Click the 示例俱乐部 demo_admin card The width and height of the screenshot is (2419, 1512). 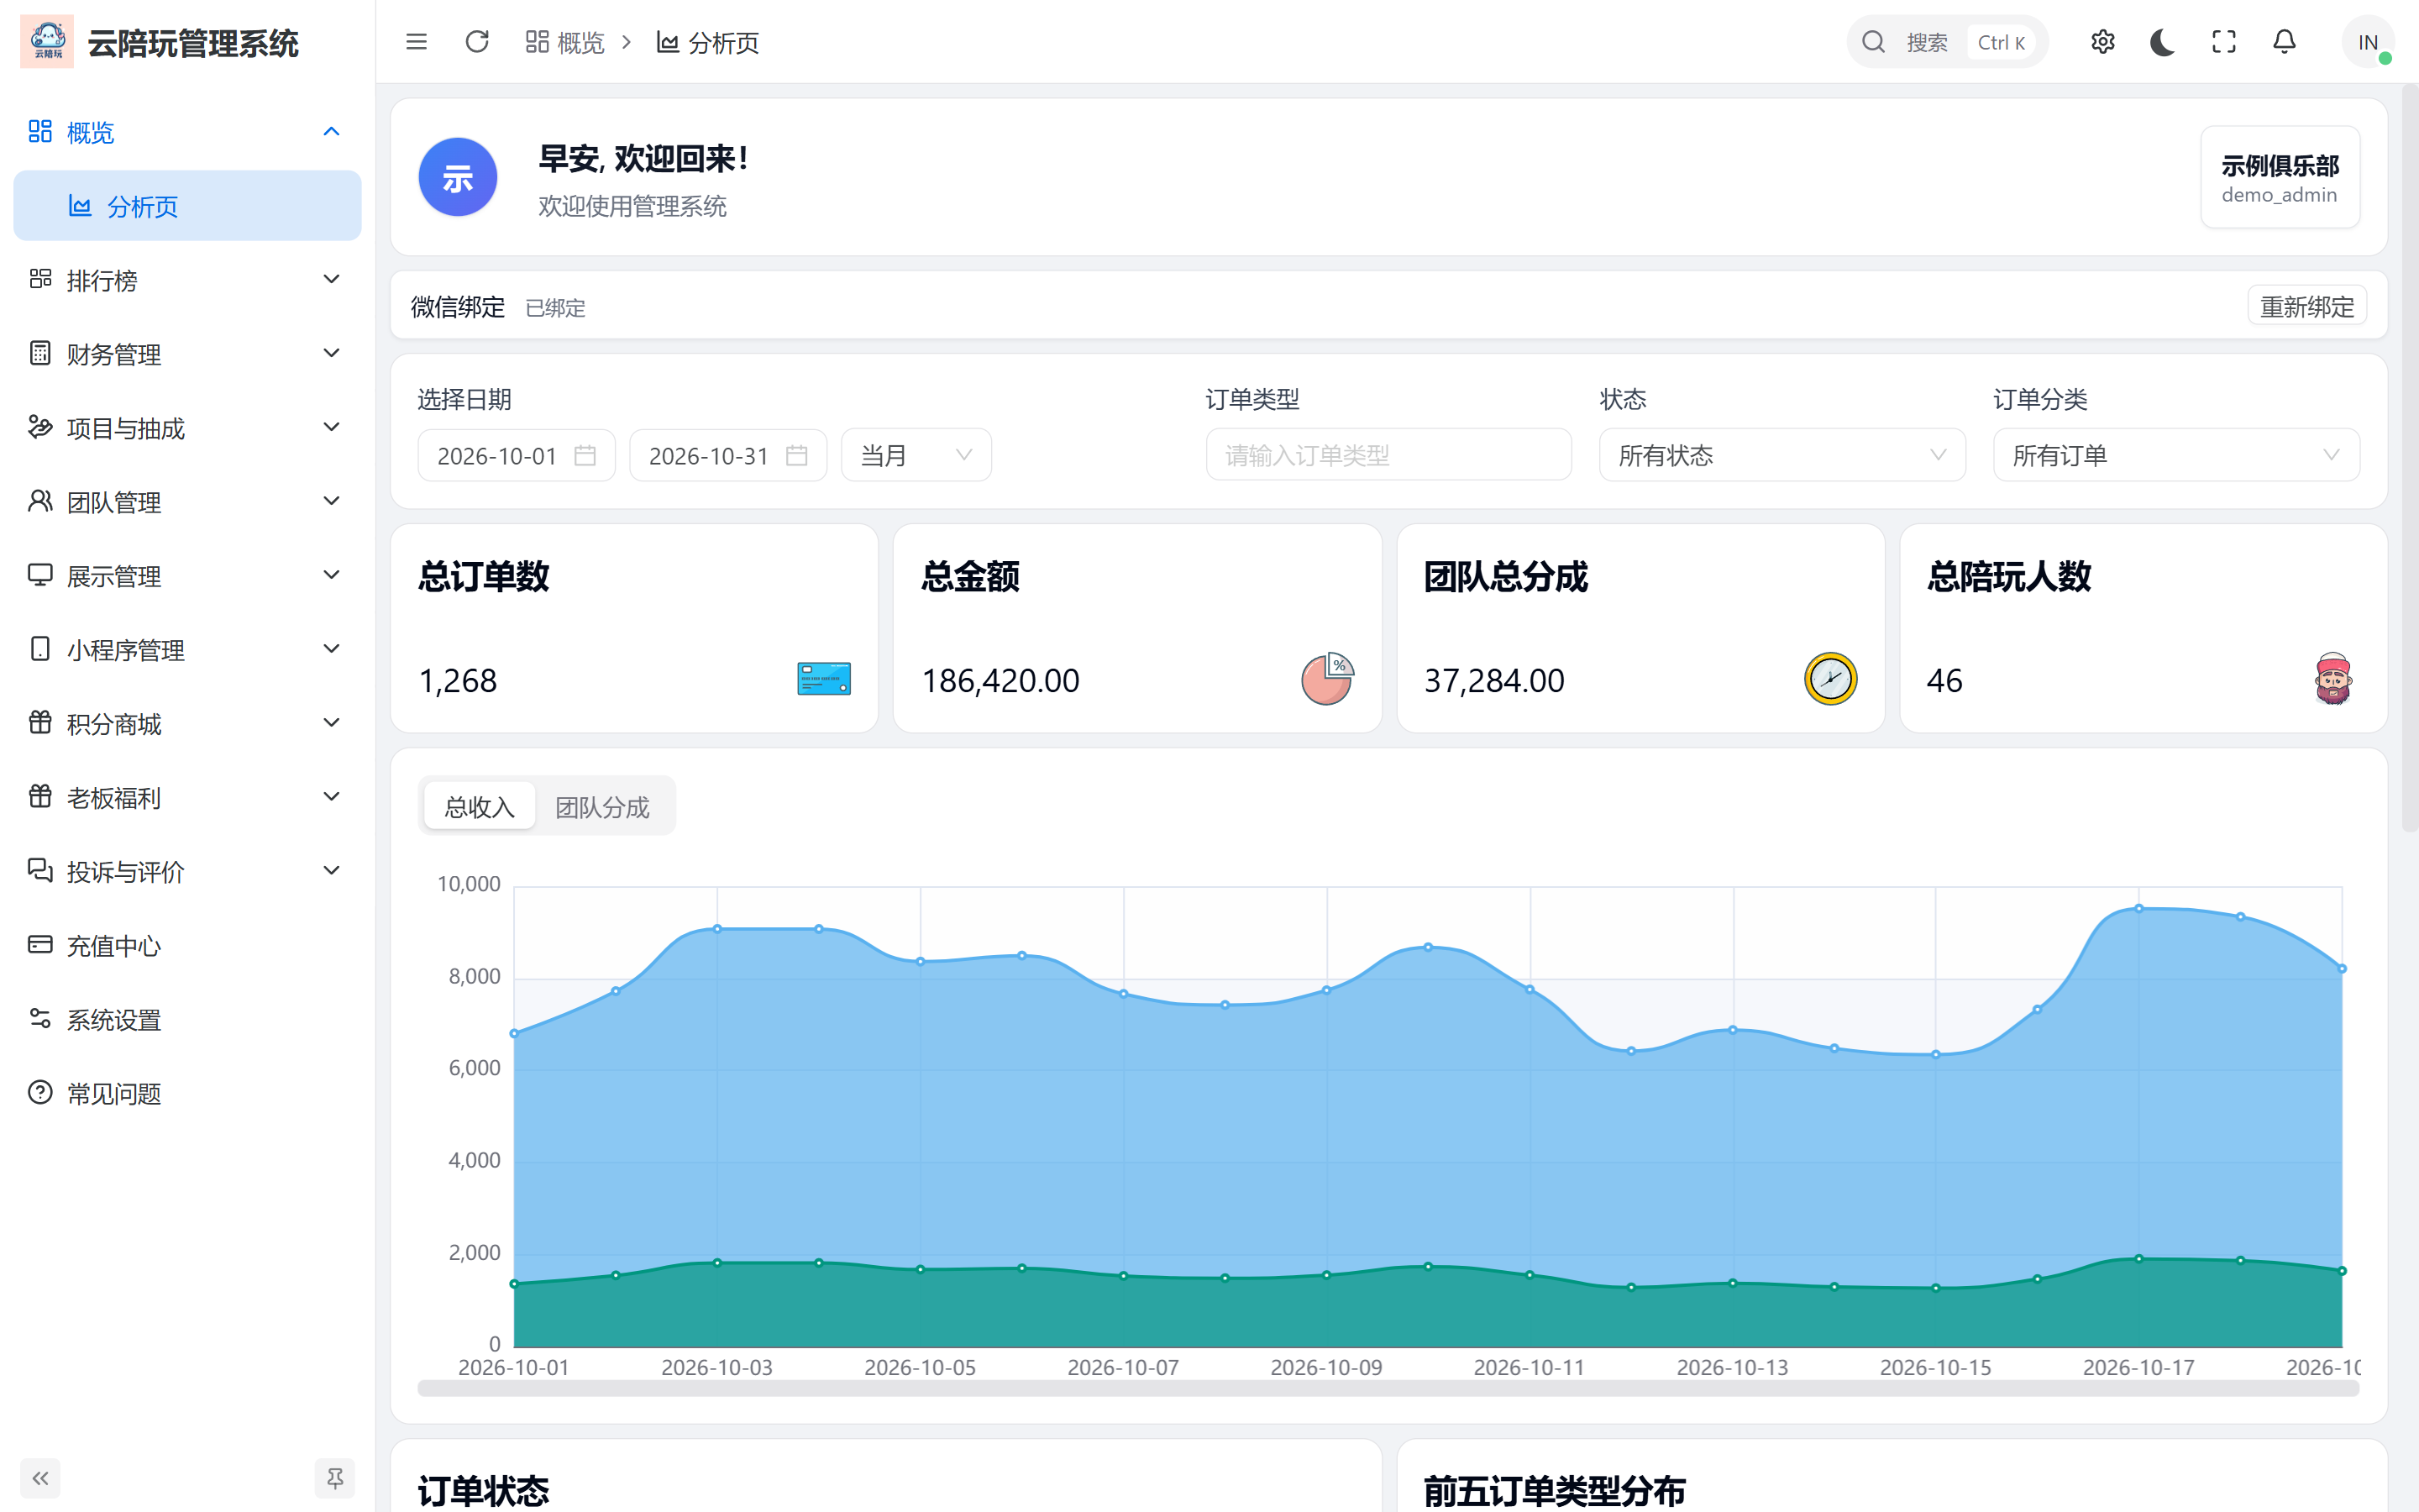pyautogui.click(x=2280, y=177)
